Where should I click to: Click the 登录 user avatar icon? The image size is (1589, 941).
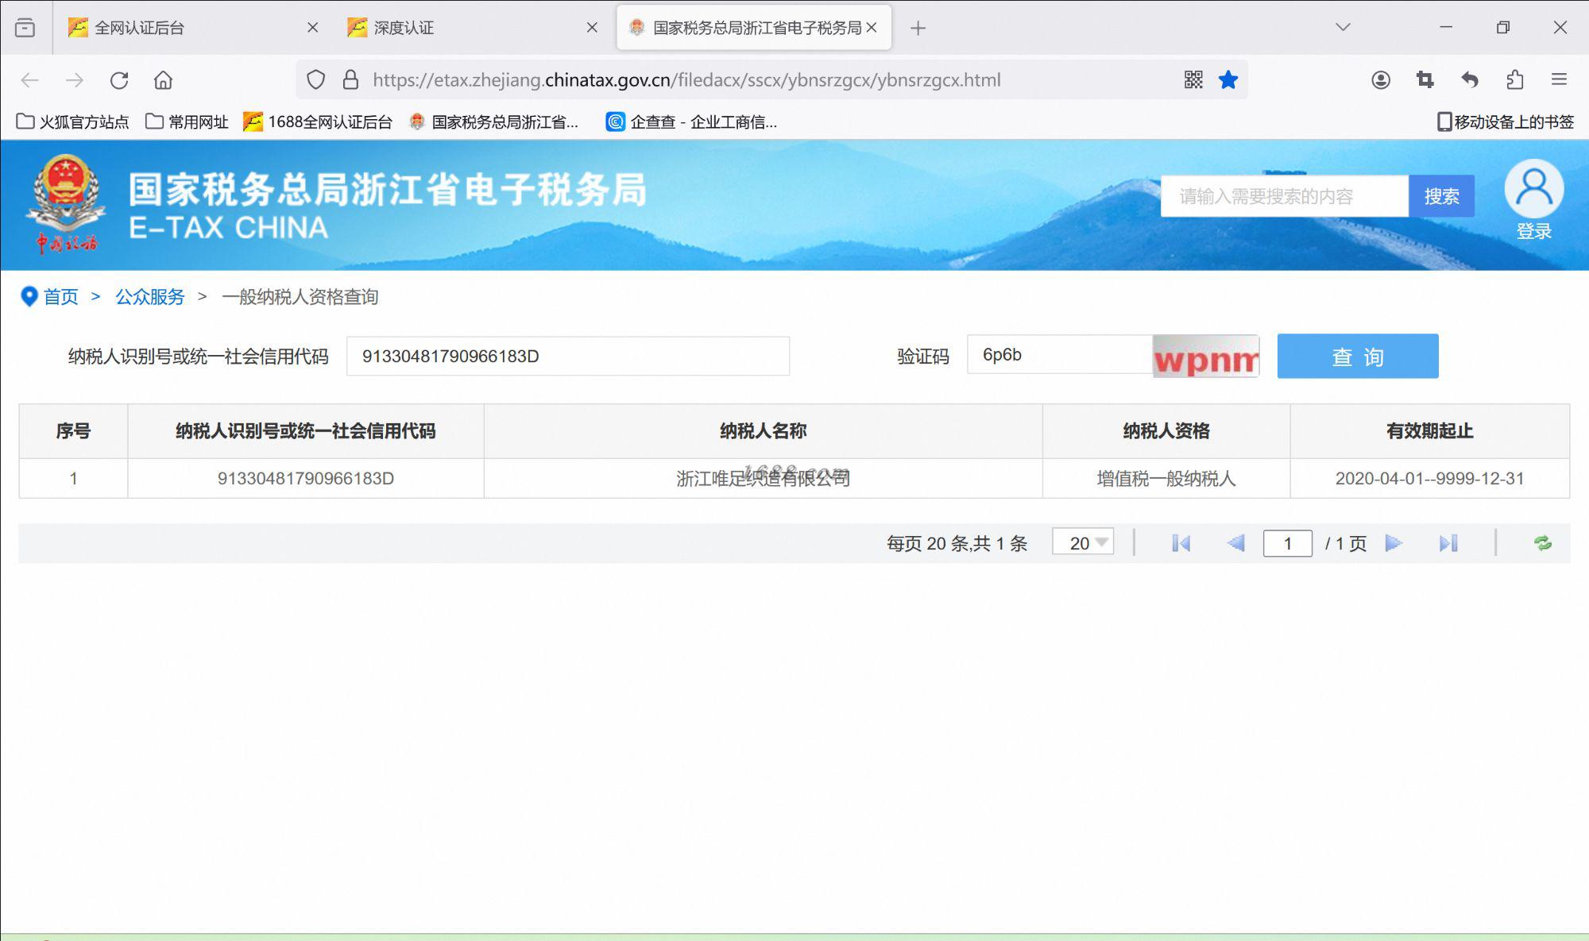point(1533,190)
